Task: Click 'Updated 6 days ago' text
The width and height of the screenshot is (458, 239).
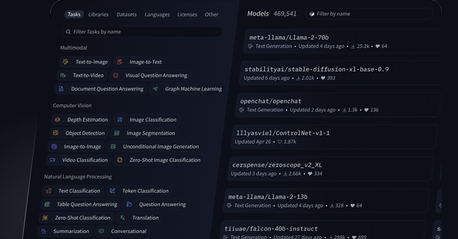Action: click(x=266, y=78)
